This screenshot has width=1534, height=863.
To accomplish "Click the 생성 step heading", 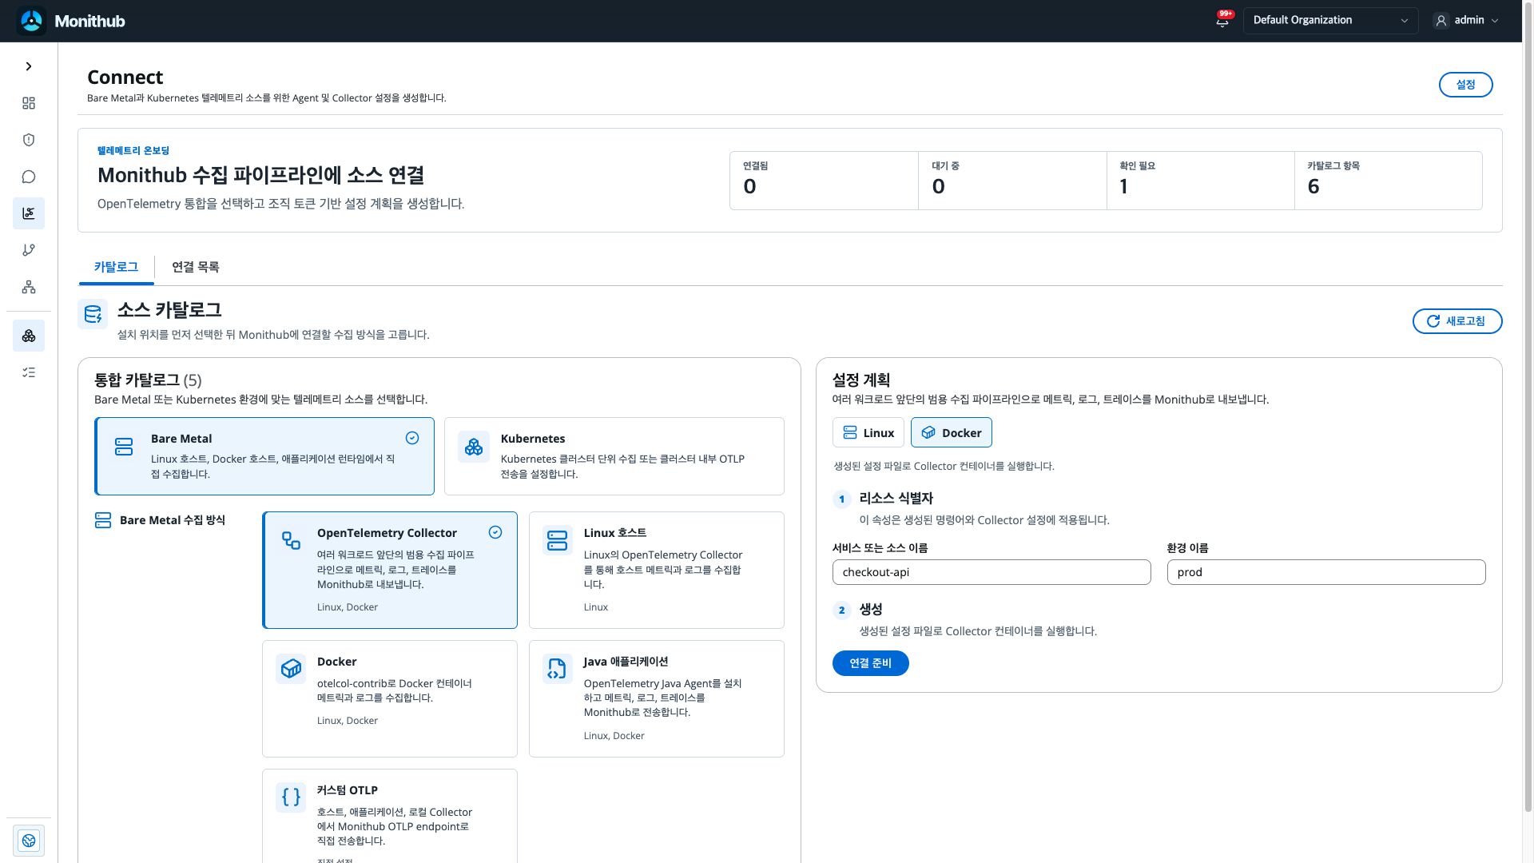I will (871, 609).
